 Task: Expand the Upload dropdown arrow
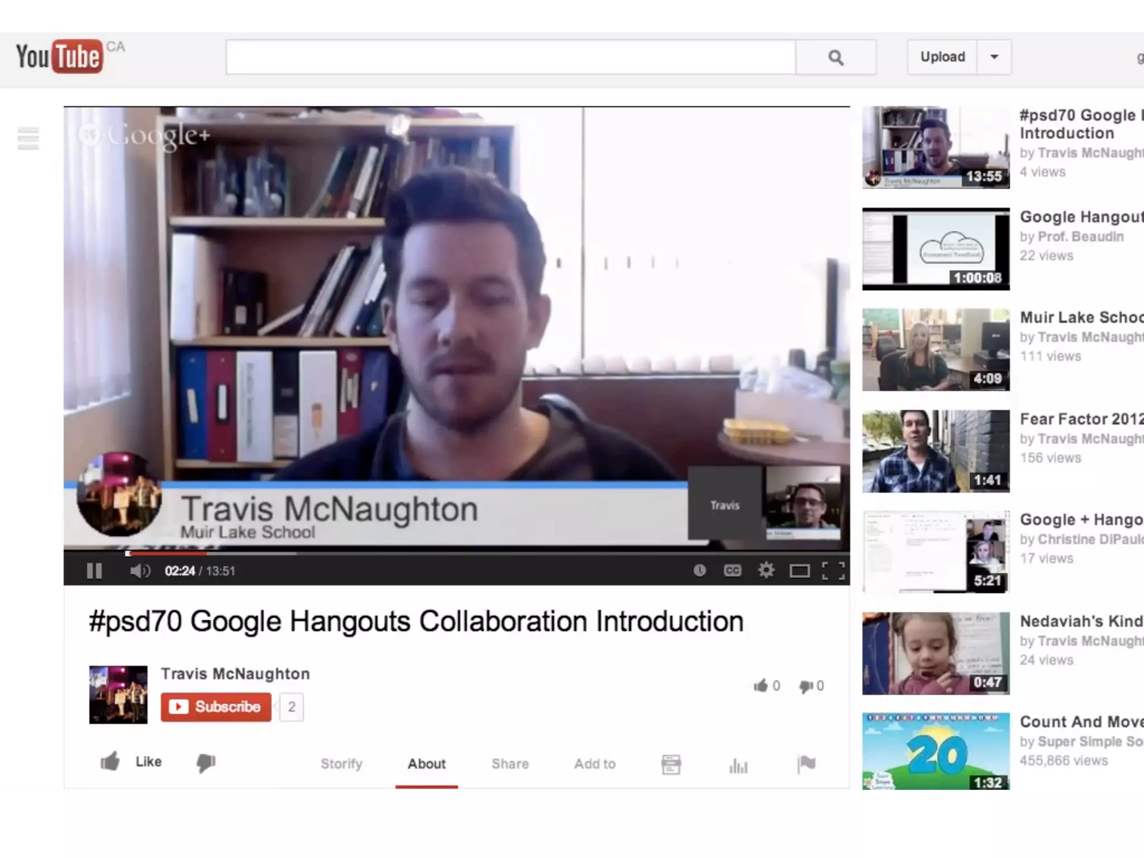(x=994, y=57)
